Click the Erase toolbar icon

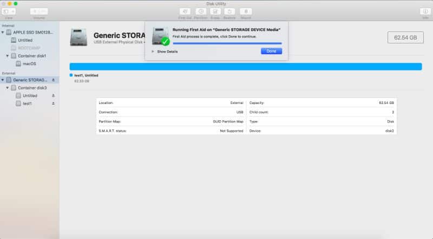click(x=215, y=11)
